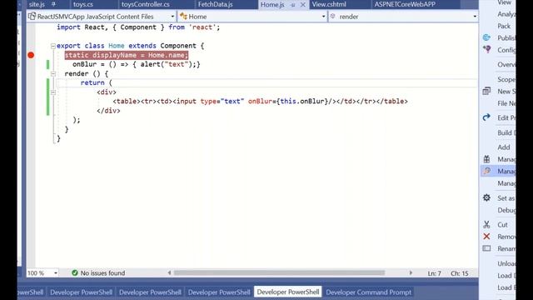Image resolution: width=533 pixels, height=300 pixels.
Task: Choose Unload in the context menu
Action: point(506,263)
